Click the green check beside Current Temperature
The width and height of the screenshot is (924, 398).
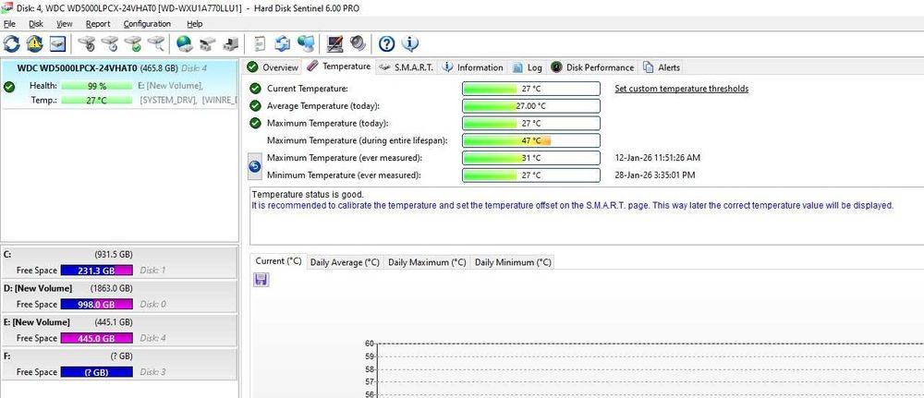[255, 89]
